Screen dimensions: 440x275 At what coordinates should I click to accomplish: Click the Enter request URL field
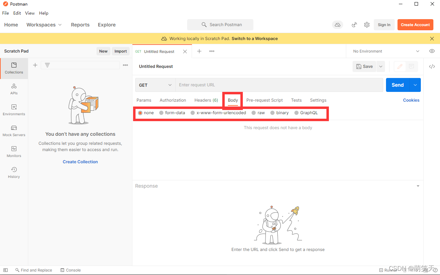[x=279, y=85]
